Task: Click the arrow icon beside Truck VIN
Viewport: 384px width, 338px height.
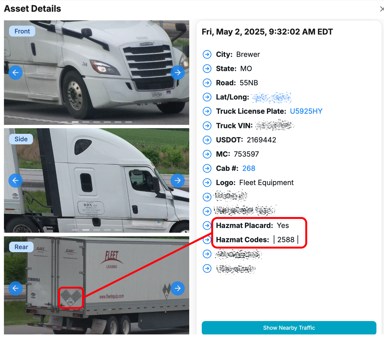Action: 207,126
